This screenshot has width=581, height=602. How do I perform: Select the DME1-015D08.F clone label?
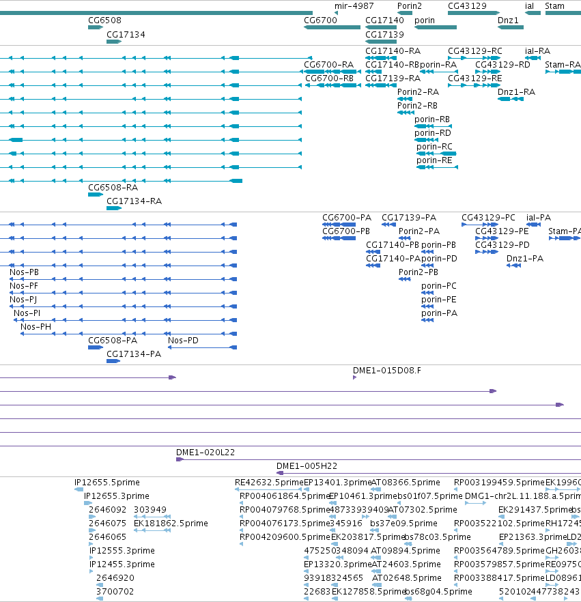click(x=386, y=371)
